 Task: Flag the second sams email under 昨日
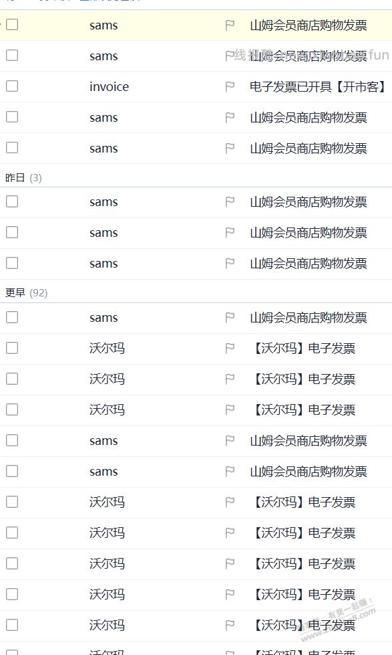pyautogui.click(x=230, y=232)
